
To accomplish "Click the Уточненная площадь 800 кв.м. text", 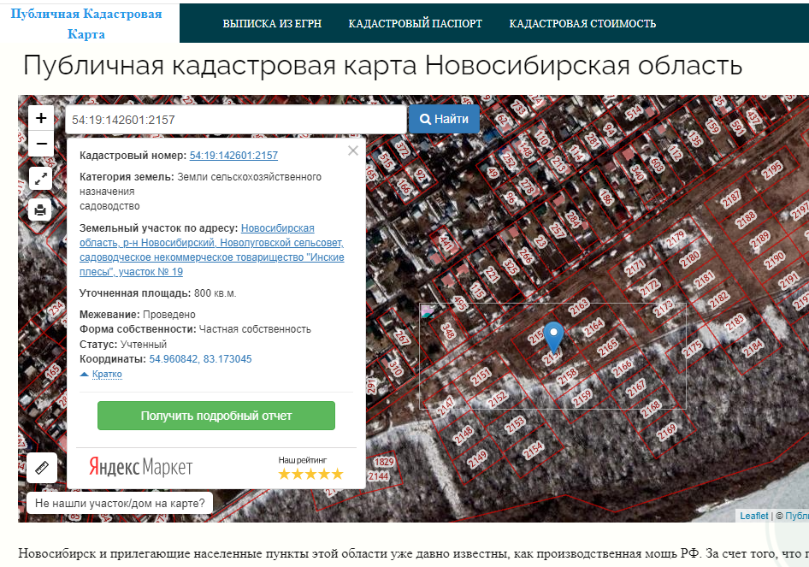I will tap(158, 293).
